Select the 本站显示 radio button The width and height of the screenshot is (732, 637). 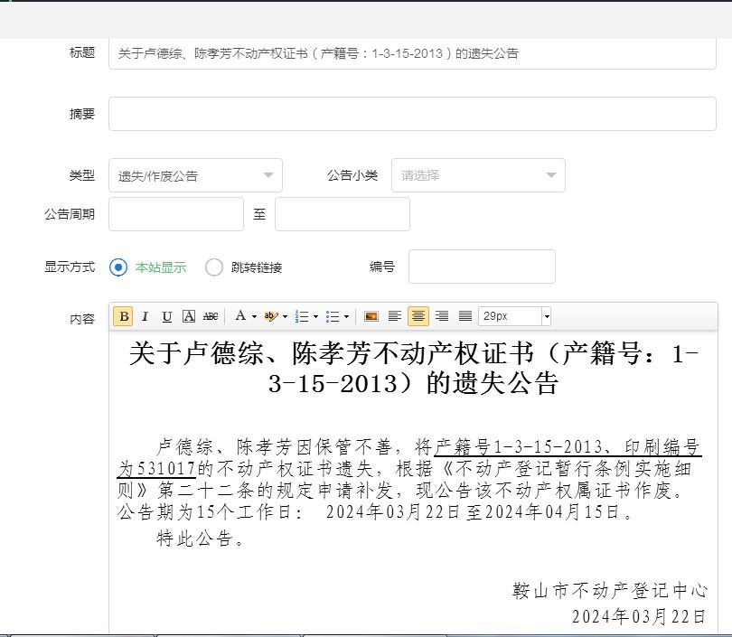[118, 267]
